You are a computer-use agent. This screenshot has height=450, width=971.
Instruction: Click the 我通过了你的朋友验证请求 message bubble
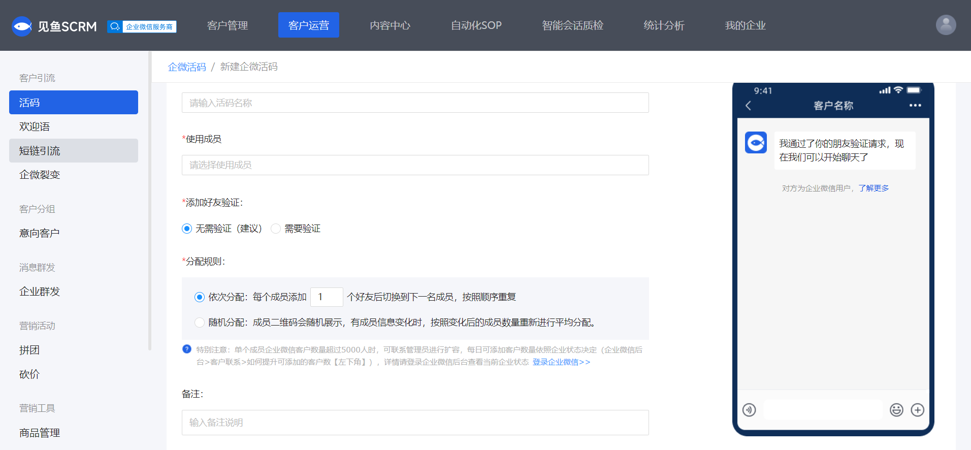845,150
